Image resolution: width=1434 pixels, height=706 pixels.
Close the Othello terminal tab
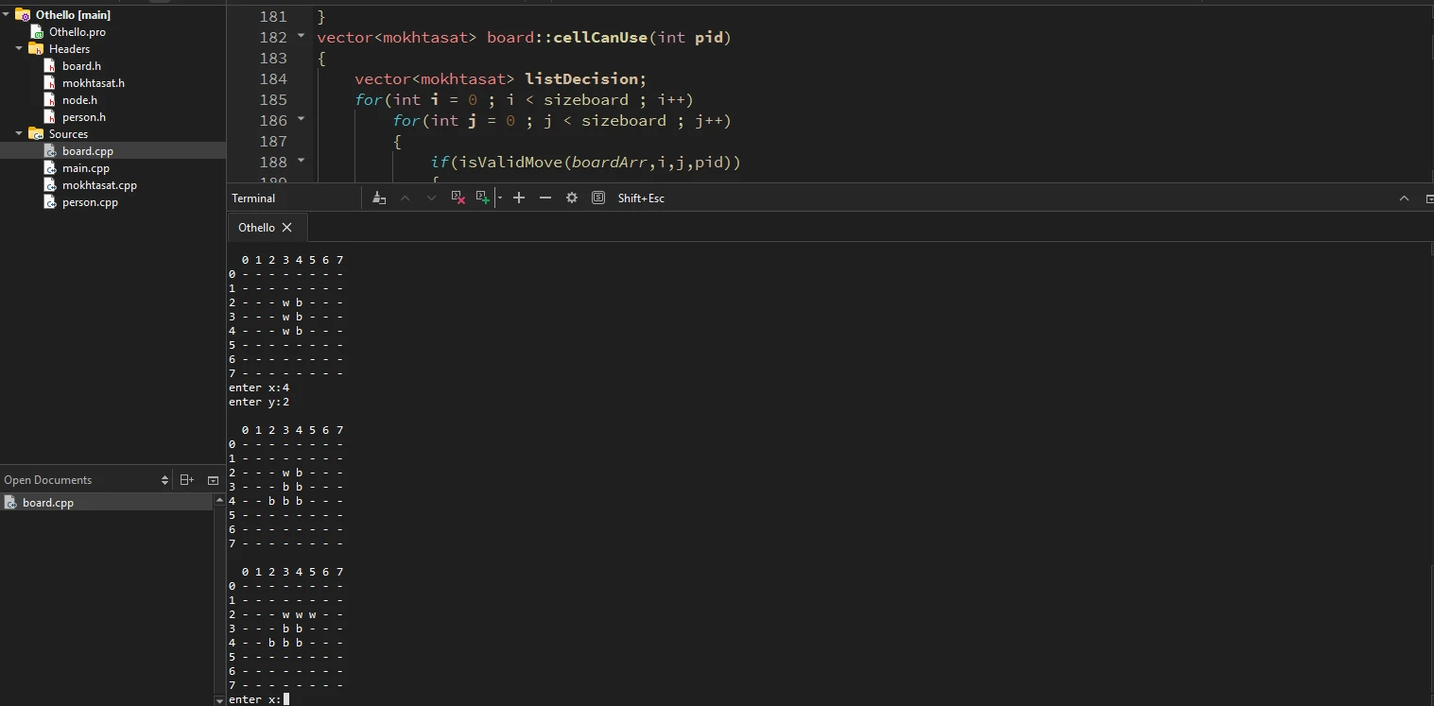coord(287,228)
